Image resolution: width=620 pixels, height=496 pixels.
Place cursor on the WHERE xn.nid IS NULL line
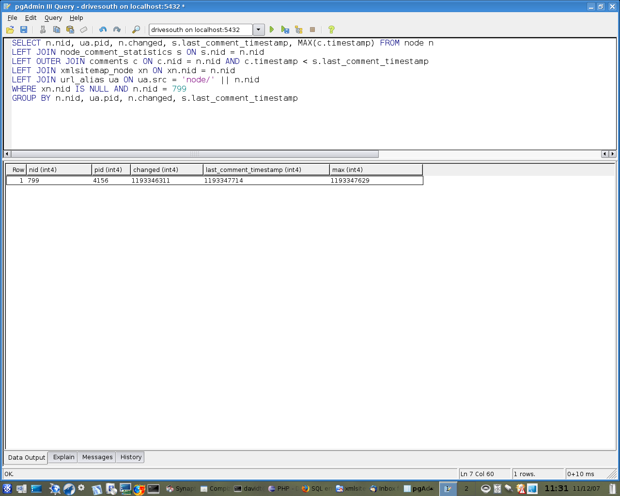click(99, 89)
